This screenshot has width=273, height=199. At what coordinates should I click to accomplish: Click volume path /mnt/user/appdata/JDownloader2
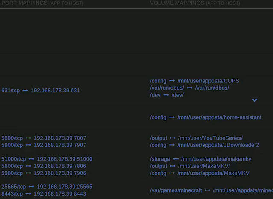pyautogui.click(x=218, y=145)
